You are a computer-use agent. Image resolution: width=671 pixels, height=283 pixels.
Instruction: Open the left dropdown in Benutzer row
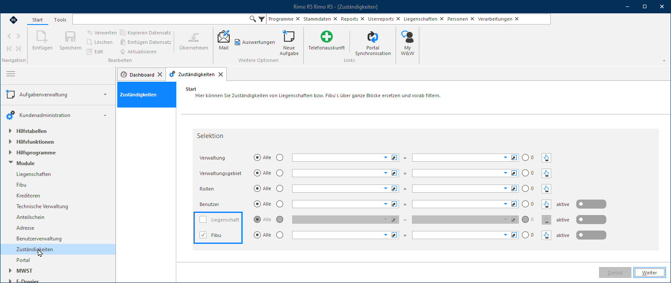(x=386, y=204)
